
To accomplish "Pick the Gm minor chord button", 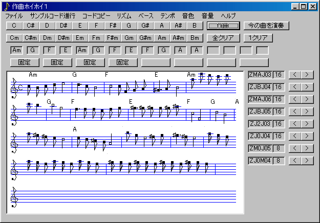I will click(x=129, y=38).
